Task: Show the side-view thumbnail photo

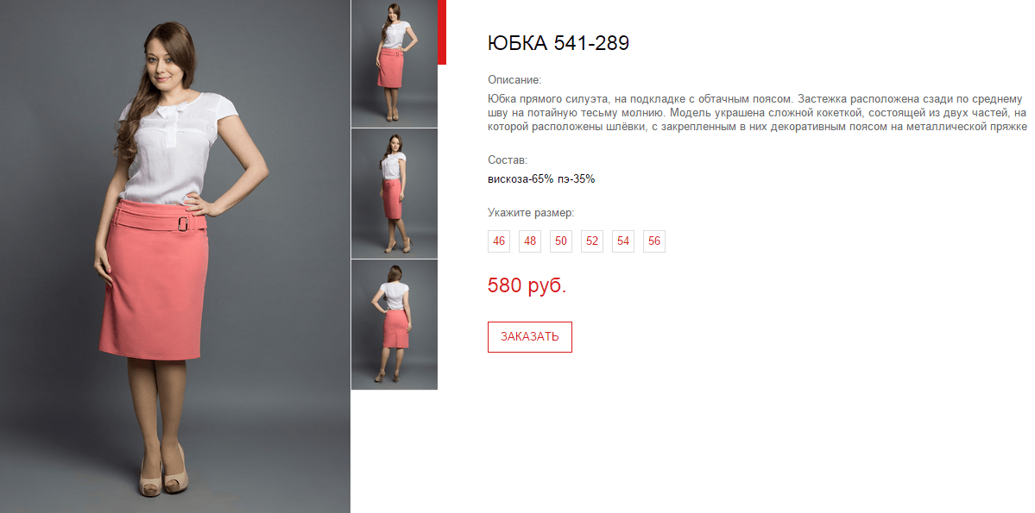Action: click(x=394, y=193)
